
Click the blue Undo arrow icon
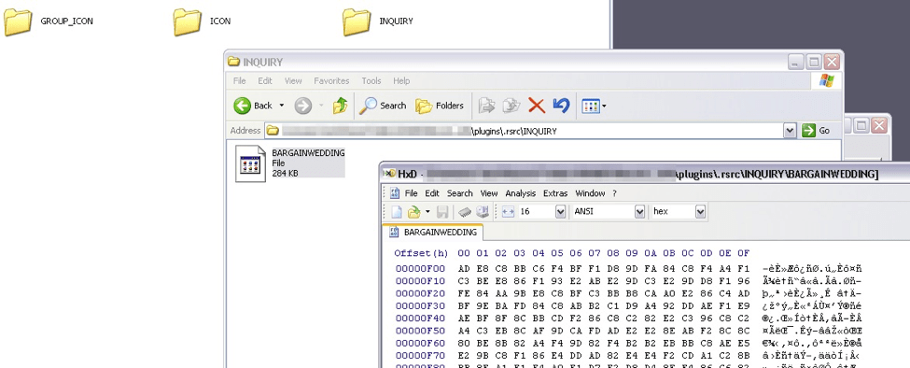(561, 106)
